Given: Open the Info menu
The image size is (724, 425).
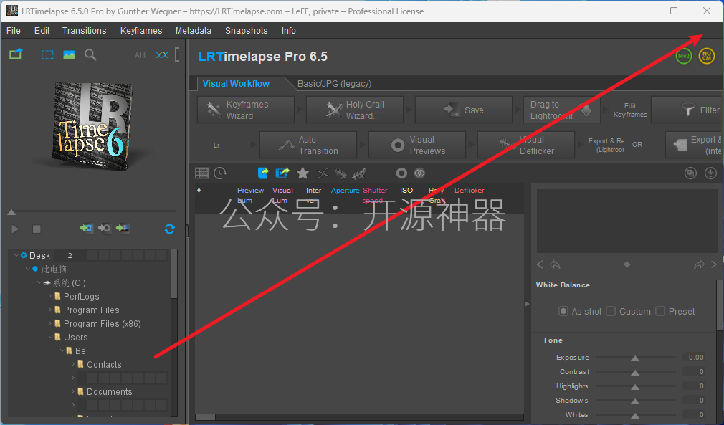Looking at the screenshot, I should click(289, 30).
